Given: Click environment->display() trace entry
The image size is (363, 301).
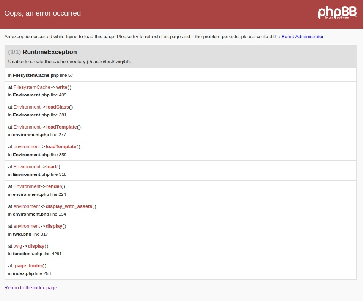Looking at the screenshot, I should click(x=37, y=226).
